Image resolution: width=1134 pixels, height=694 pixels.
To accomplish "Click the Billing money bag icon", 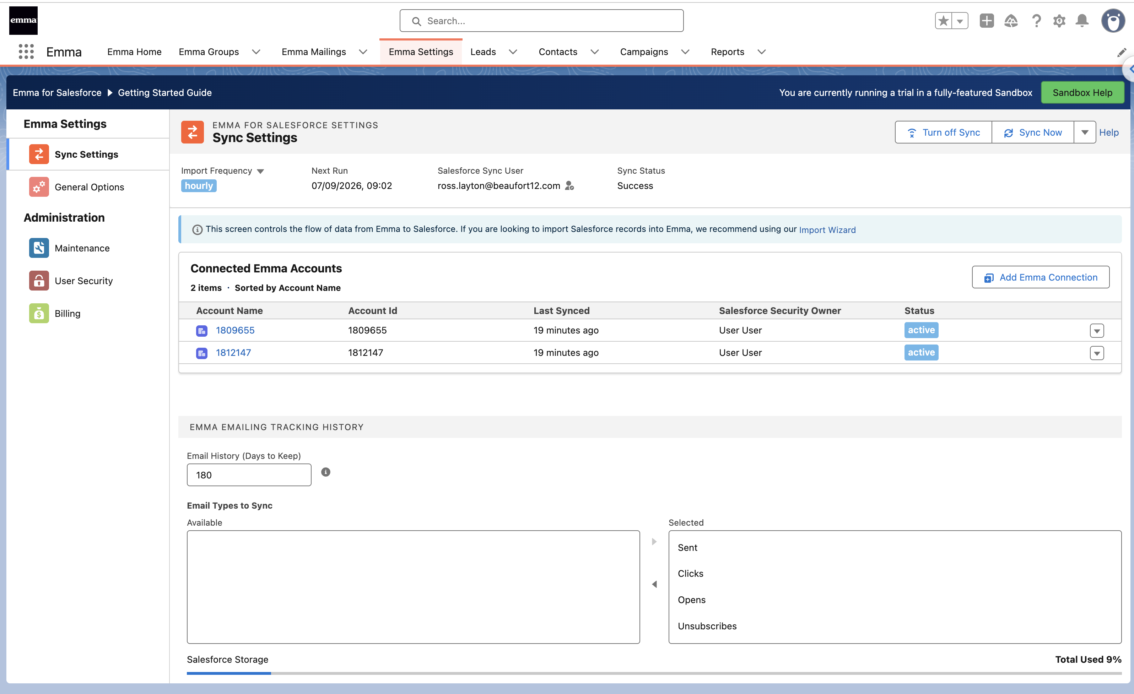I will (x=39, y=313).
